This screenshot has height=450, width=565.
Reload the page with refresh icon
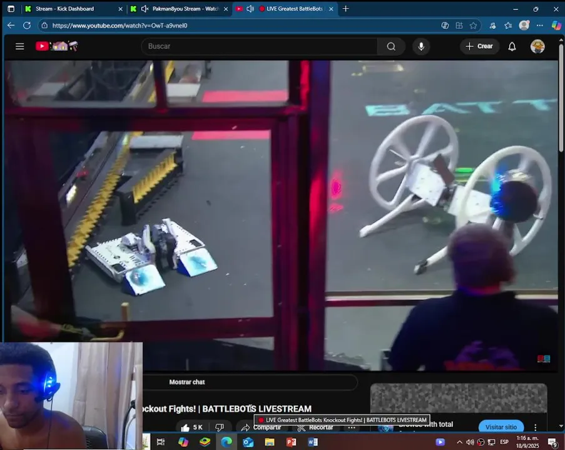27,26
